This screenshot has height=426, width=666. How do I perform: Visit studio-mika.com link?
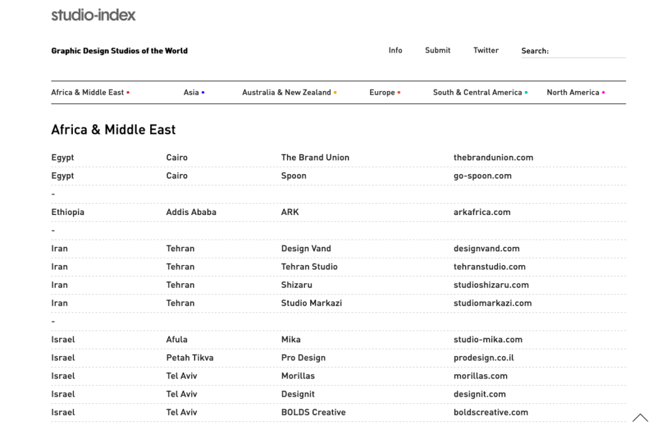pyautogui.click(x=488, y=340)
